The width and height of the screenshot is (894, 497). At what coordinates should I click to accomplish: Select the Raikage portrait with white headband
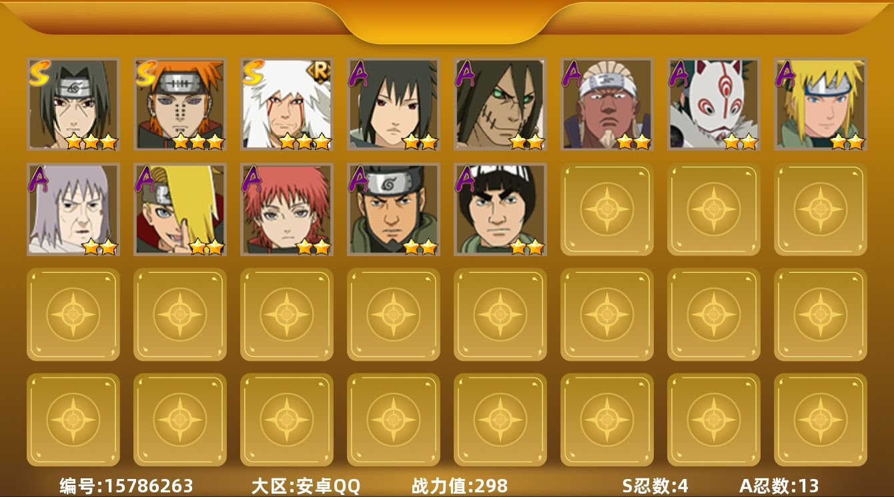pos(607,104)
